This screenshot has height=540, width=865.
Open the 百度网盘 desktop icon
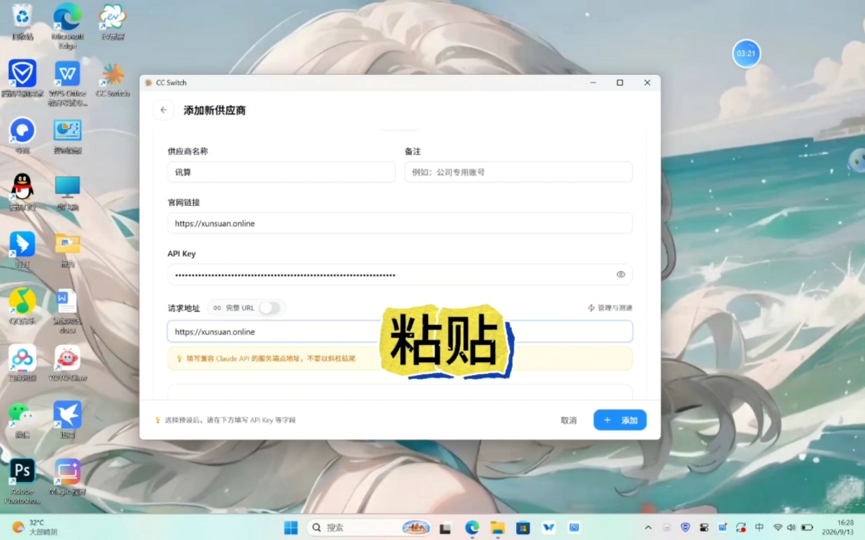(23, 363)
